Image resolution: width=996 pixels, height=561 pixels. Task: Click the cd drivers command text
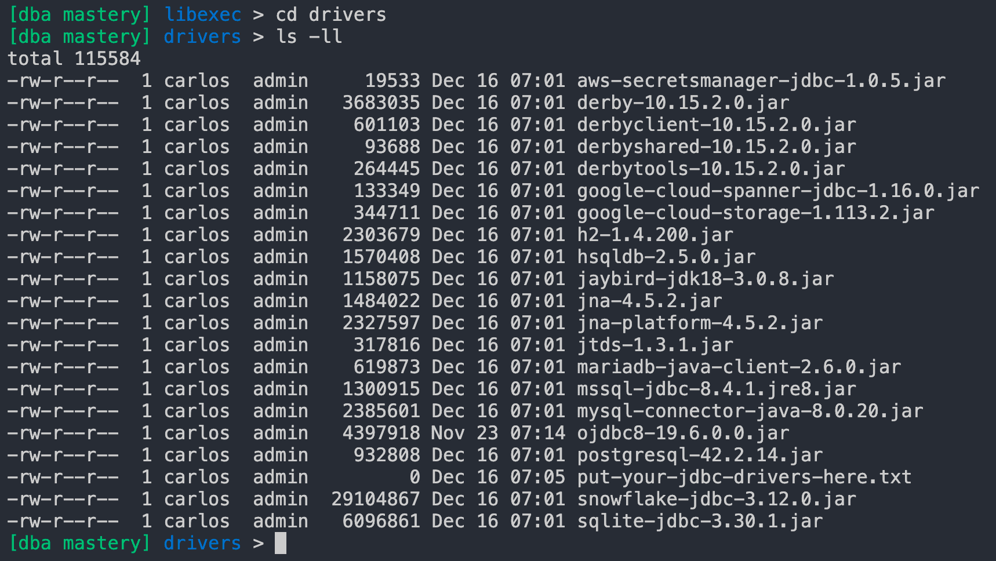(x=330, y=14)
